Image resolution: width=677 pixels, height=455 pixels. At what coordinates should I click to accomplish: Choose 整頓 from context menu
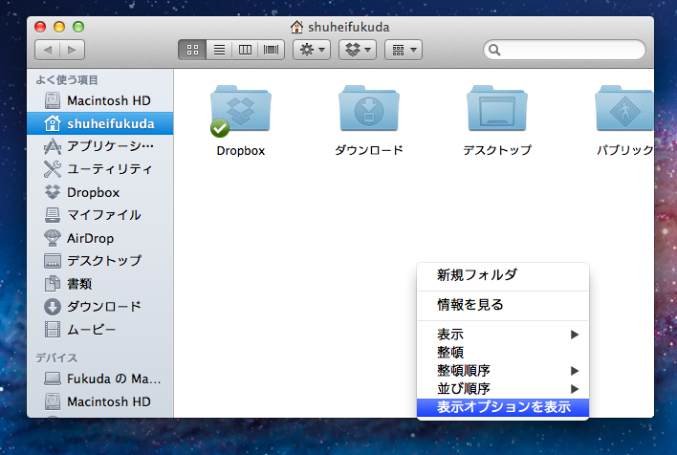(x=503, y=353)
